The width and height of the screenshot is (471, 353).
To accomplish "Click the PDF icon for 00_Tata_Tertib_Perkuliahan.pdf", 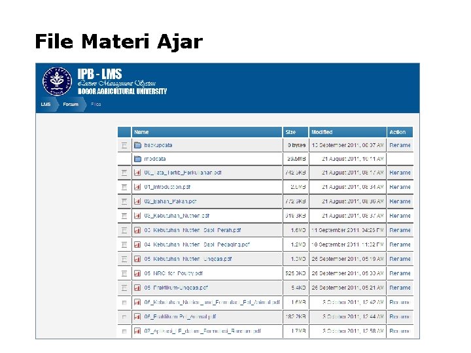I will click(137, 173).
